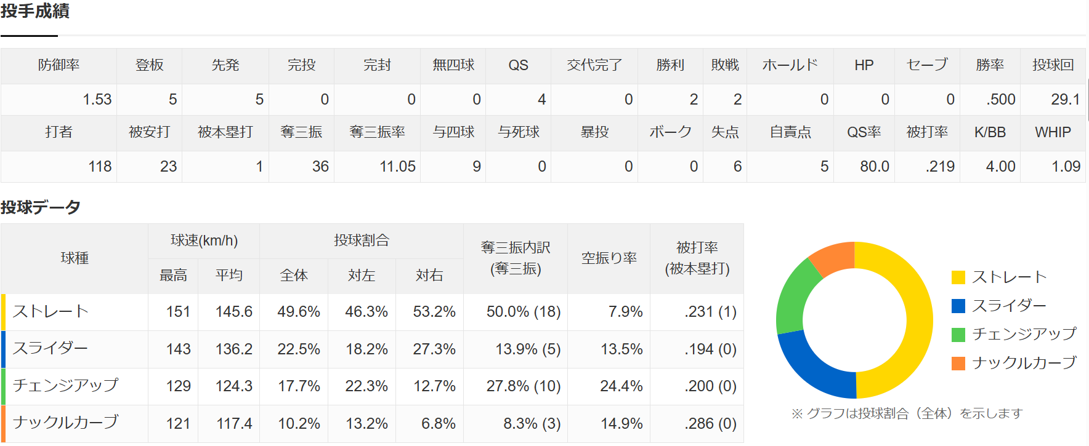Select the チェンジアップ row label
Viewport: 1089px width, 446px height.
(65, 386)
